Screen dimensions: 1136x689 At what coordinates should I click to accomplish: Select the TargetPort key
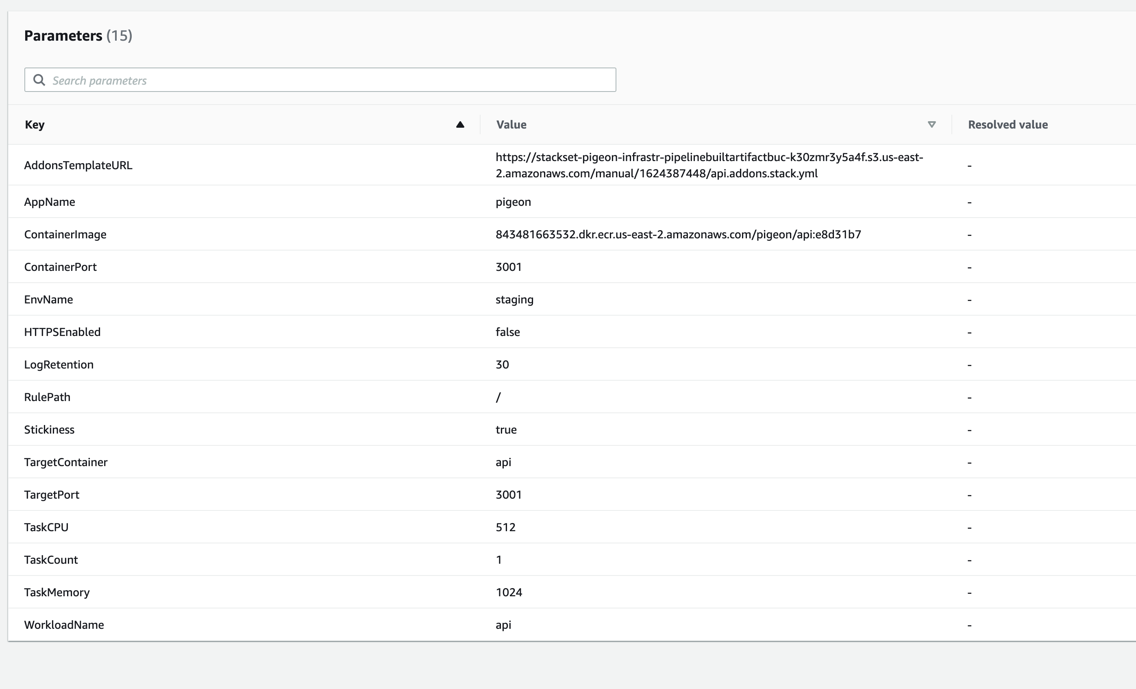[x=52, y=495]
